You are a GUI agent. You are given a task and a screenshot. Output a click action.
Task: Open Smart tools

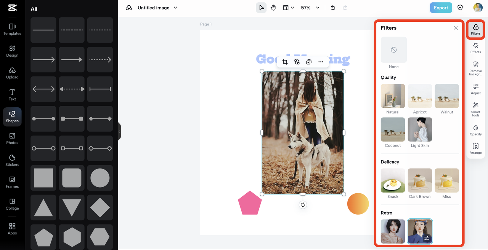tap(475, 109)
